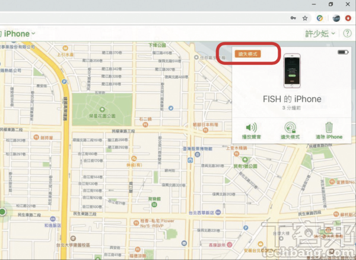The image size is (356, 260).
Task: Select the 臺灣股票博物館 museum marker
Action: click(x=198, y=155)
